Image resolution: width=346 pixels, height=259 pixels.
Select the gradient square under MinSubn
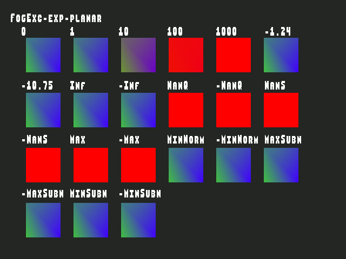pyautogui.click(x=91, y=220)
